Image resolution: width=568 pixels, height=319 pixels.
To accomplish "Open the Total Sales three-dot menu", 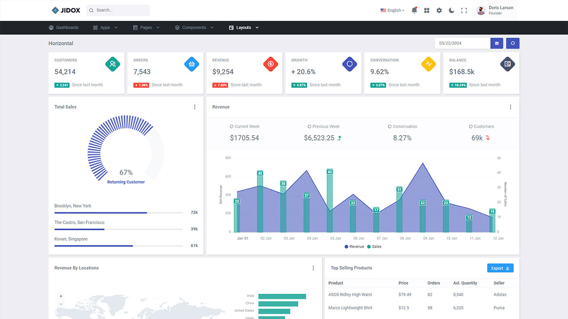I will pyautogui.click(x=194, y=107).
